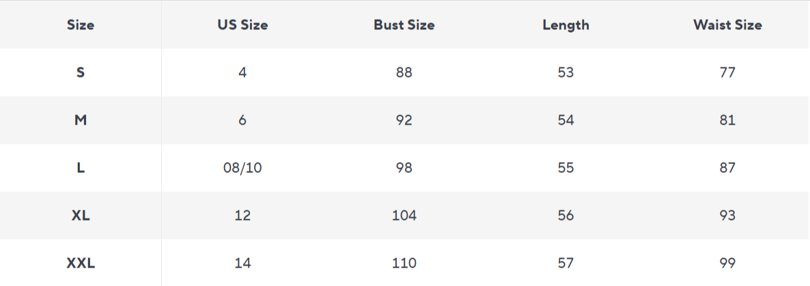810x286 pixels.
Task: Click waist size value 93
Action: click(x=727, y=215)
